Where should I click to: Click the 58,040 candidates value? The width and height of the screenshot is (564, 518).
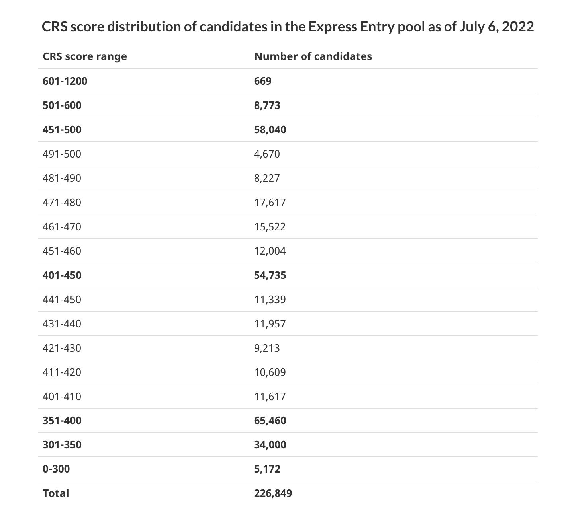click(x=270, y=130)
